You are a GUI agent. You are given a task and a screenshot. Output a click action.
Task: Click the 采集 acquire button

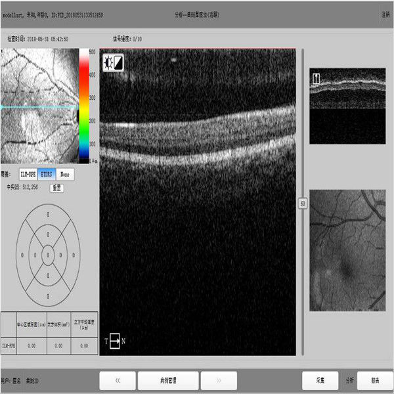(x=320, y=380)
